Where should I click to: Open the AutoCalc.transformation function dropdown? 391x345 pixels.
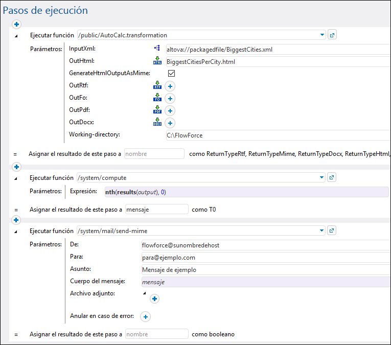pos(322,35)
